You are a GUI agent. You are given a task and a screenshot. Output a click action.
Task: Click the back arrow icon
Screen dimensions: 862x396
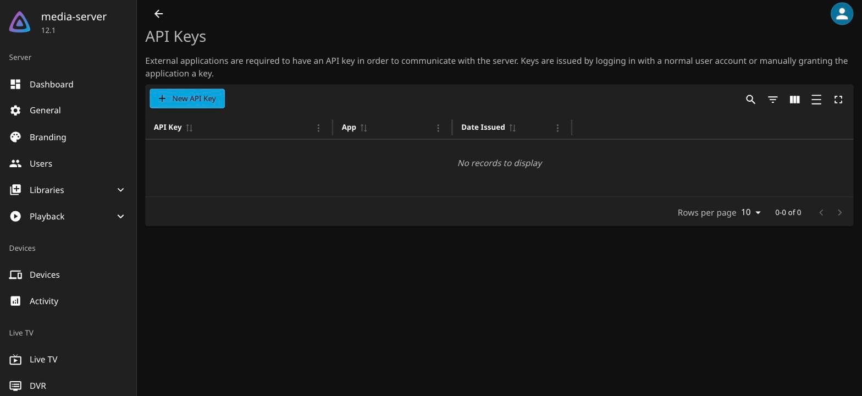pos(158,14)
